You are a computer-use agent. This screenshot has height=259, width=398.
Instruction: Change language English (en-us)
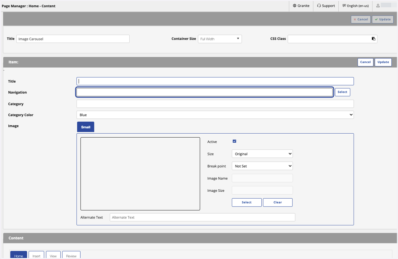click(x=356, y=6)
